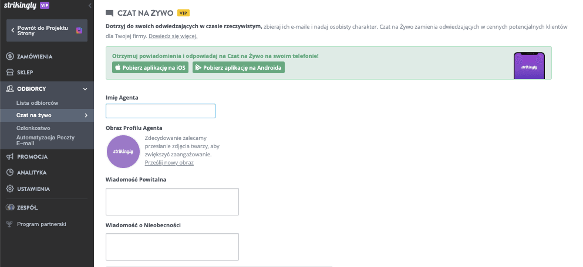583x267 pixels.
Task: Go back via Powrót do Projektu Strony
Action: (47, 30)
